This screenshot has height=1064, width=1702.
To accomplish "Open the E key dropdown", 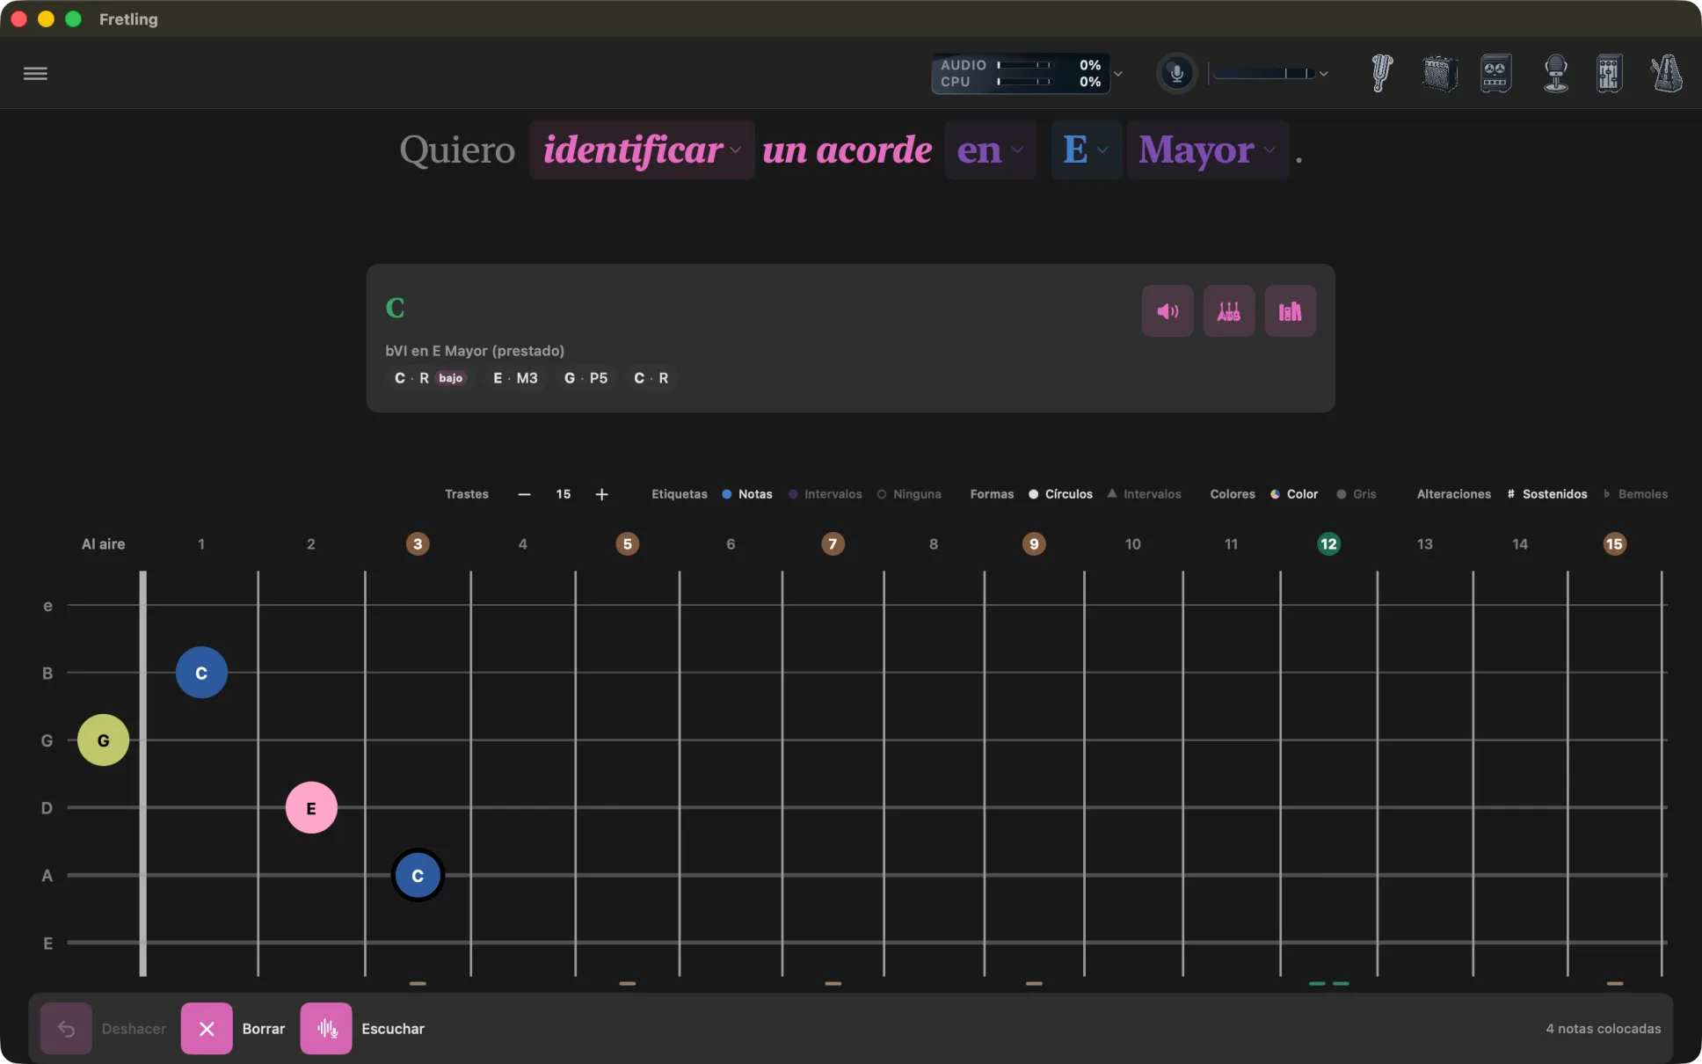I will pos(1086,150).
